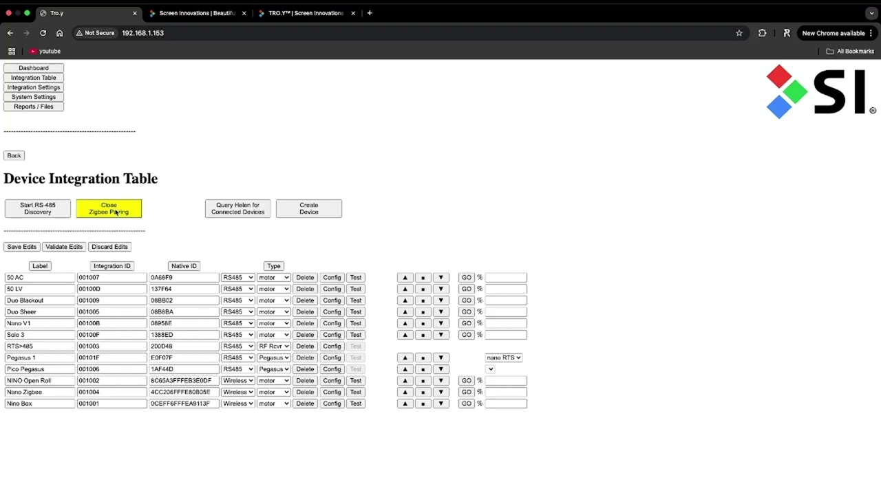881x495 pixels.
Task: Open Integration Settings
Action: 34,87
